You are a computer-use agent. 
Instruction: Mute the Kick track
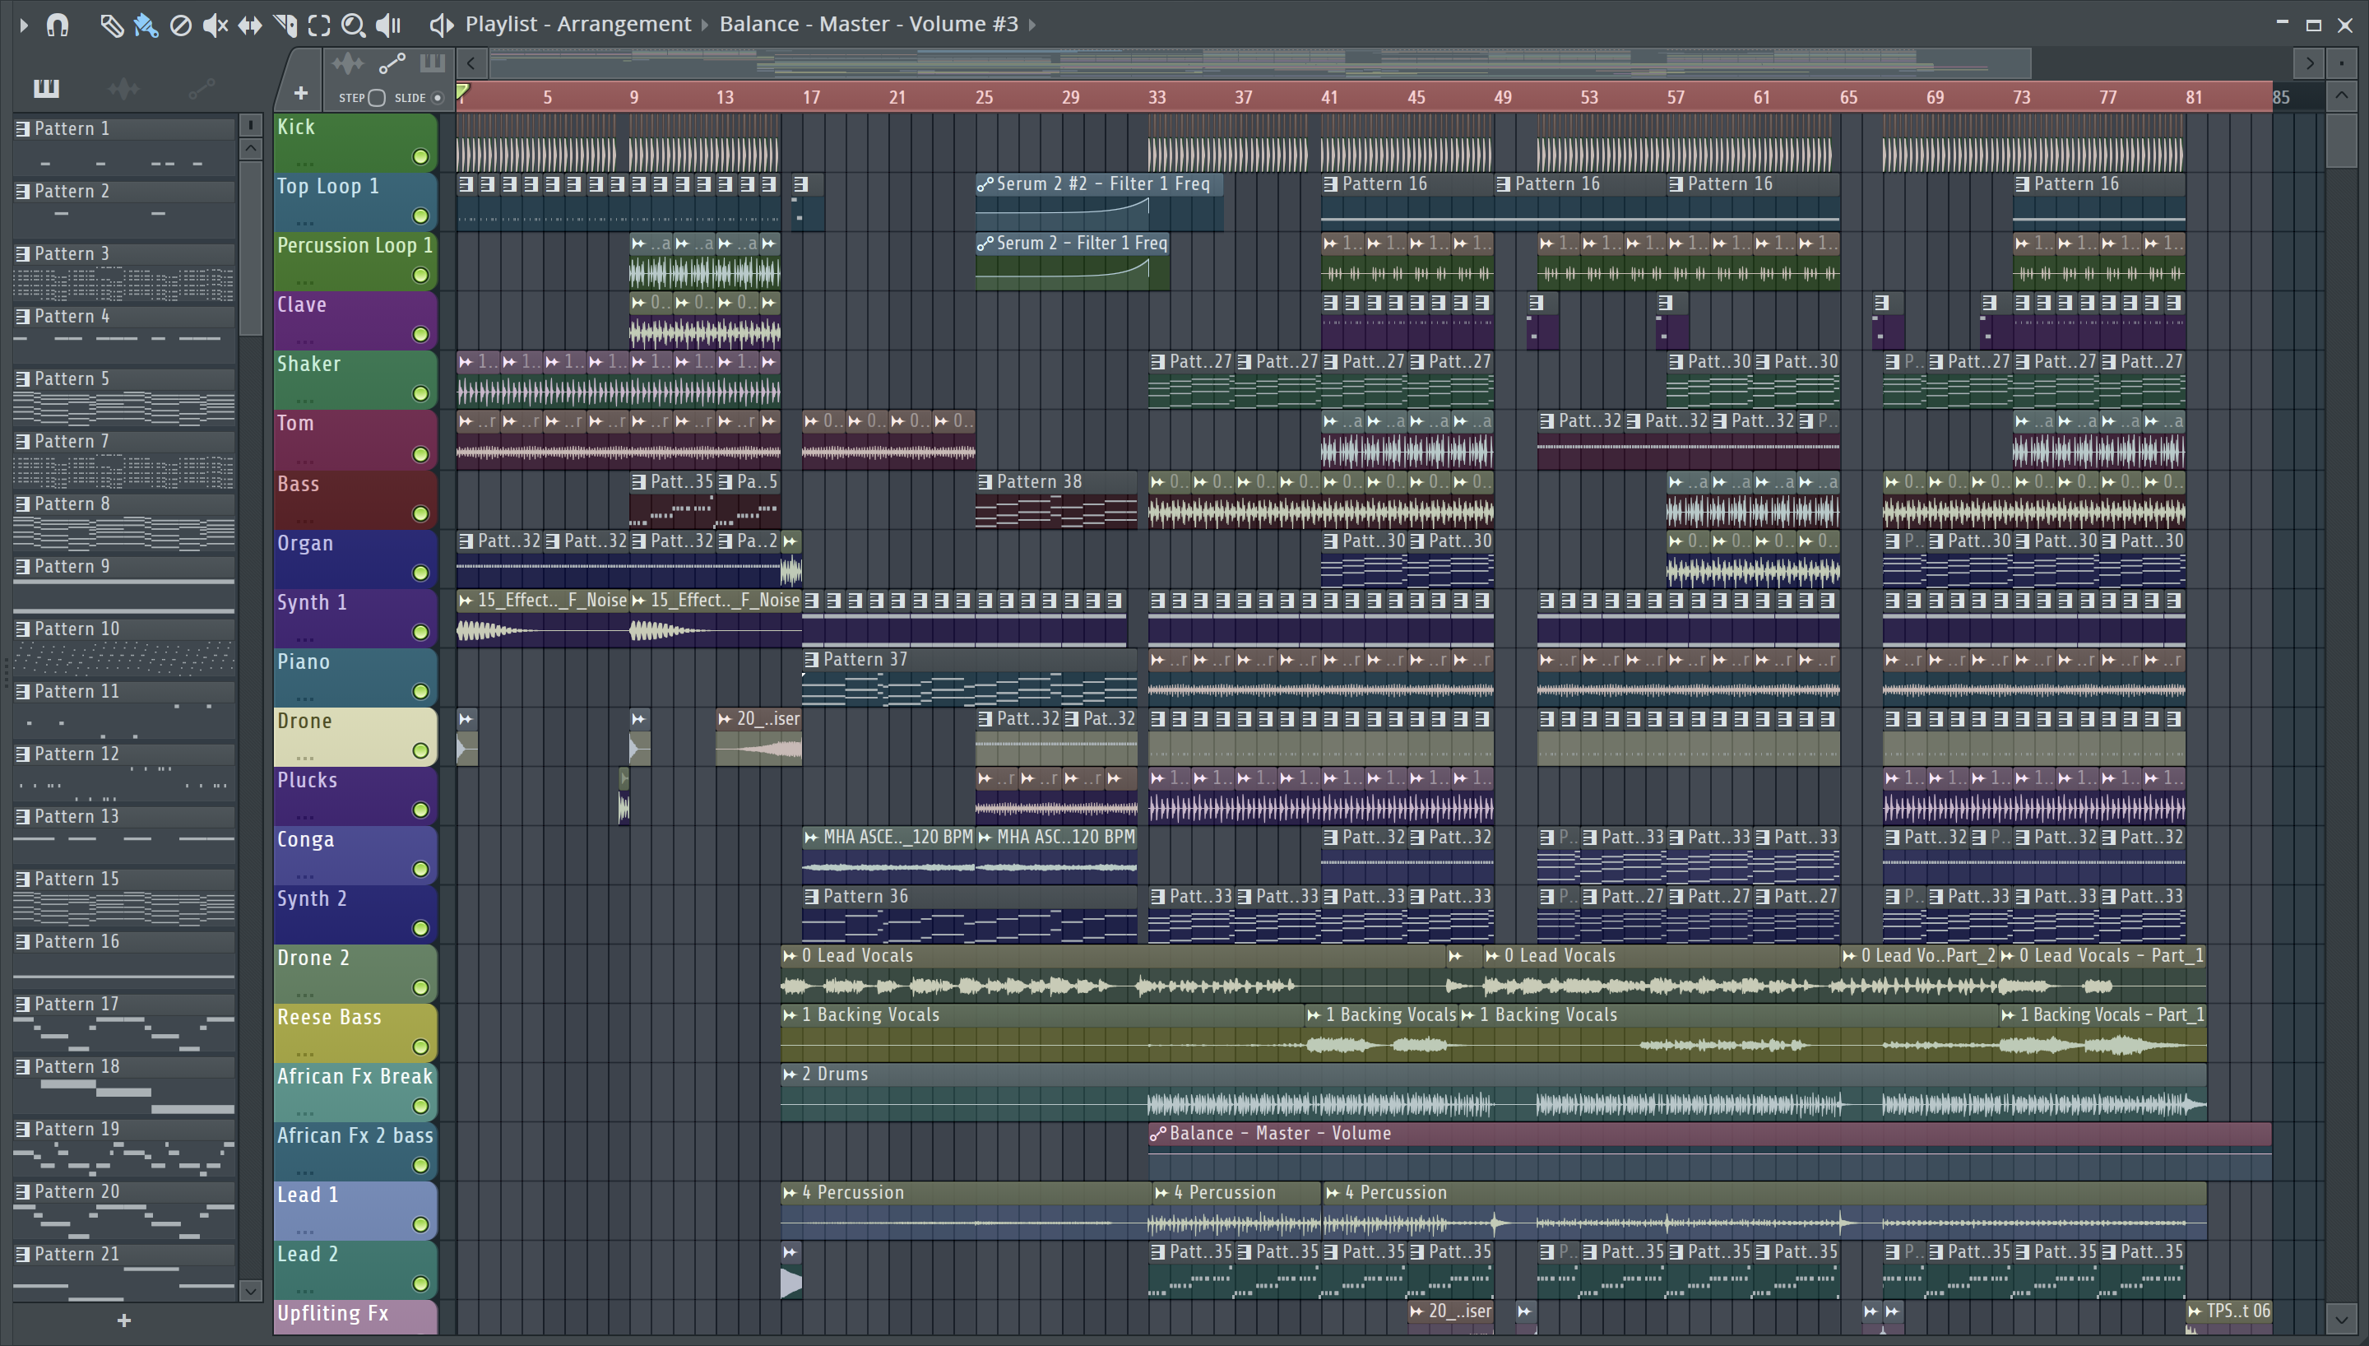coord(420,156)
